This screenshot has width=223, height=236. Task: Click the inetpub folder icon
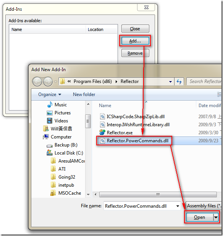click(53, 185)
